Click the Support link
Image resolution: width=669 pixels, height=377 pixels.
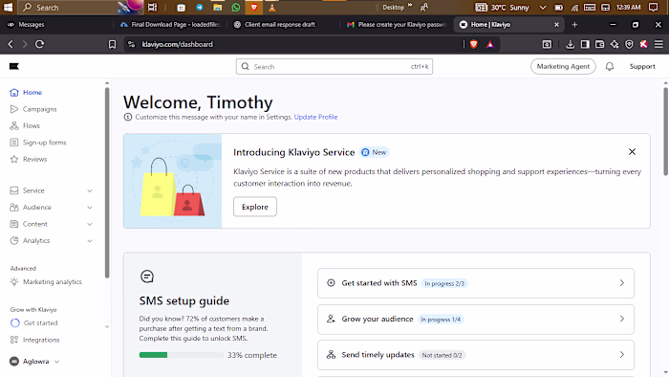642,66
